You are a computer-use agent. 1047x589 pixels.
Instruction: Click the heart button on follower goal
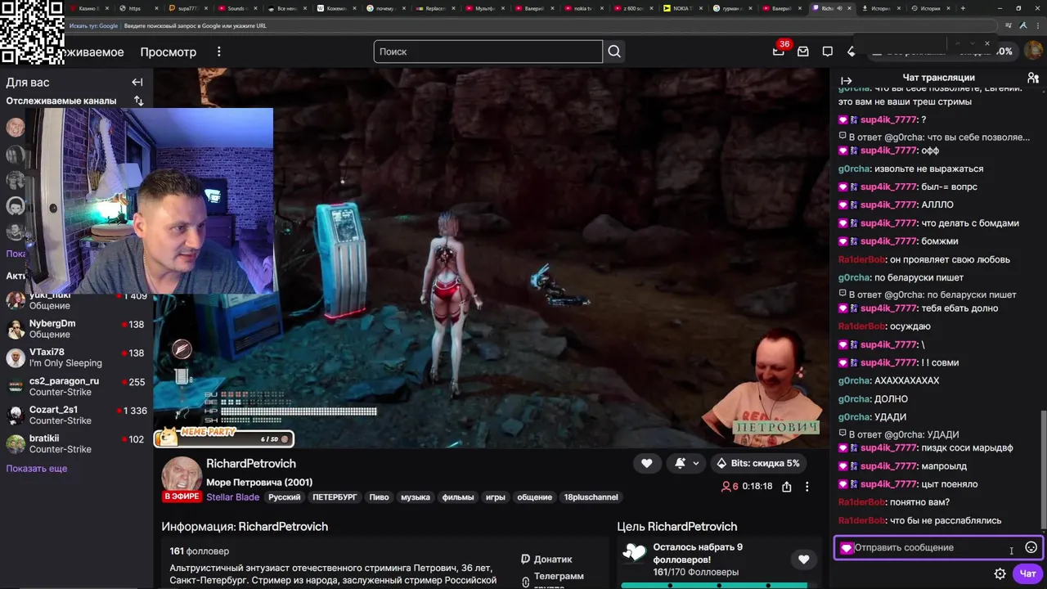coord(803,560)
